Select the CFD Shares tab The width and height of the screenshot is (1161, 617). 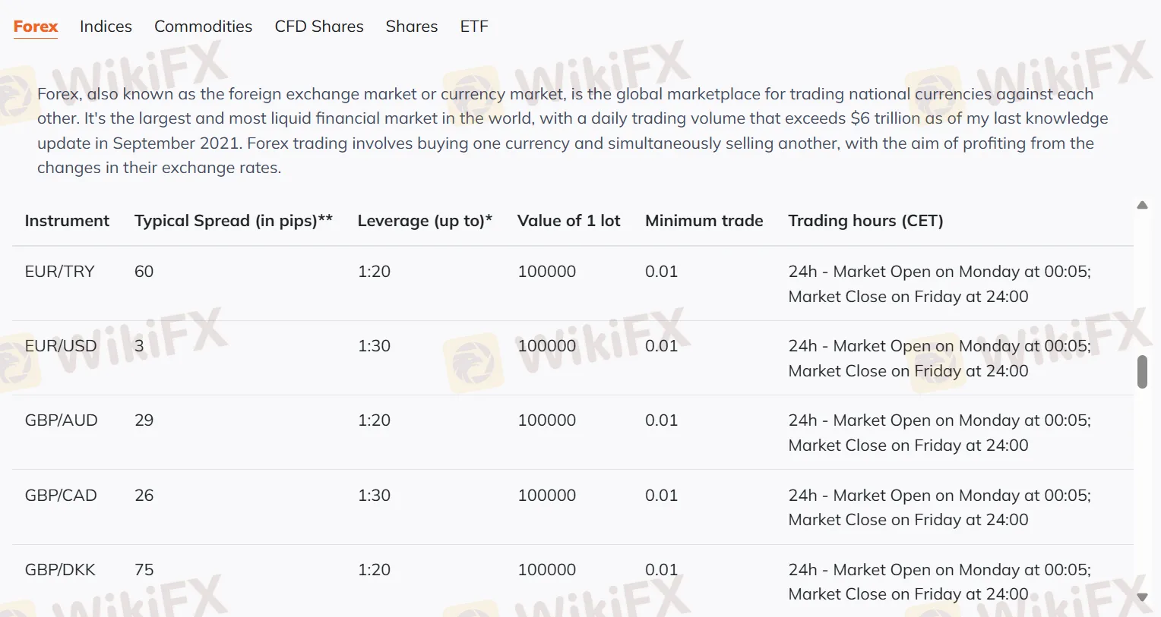319,26
